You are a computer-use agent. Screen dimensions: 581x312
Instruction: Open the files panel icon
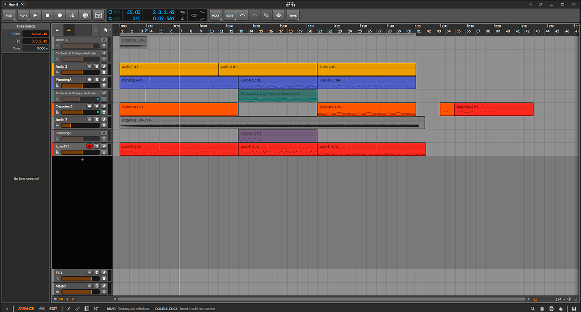[542, 308]
